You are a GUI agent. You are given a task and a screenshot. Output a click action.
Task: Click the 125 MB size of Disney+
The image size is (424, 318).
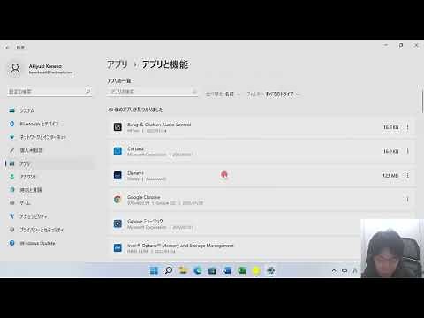[390, 176]
